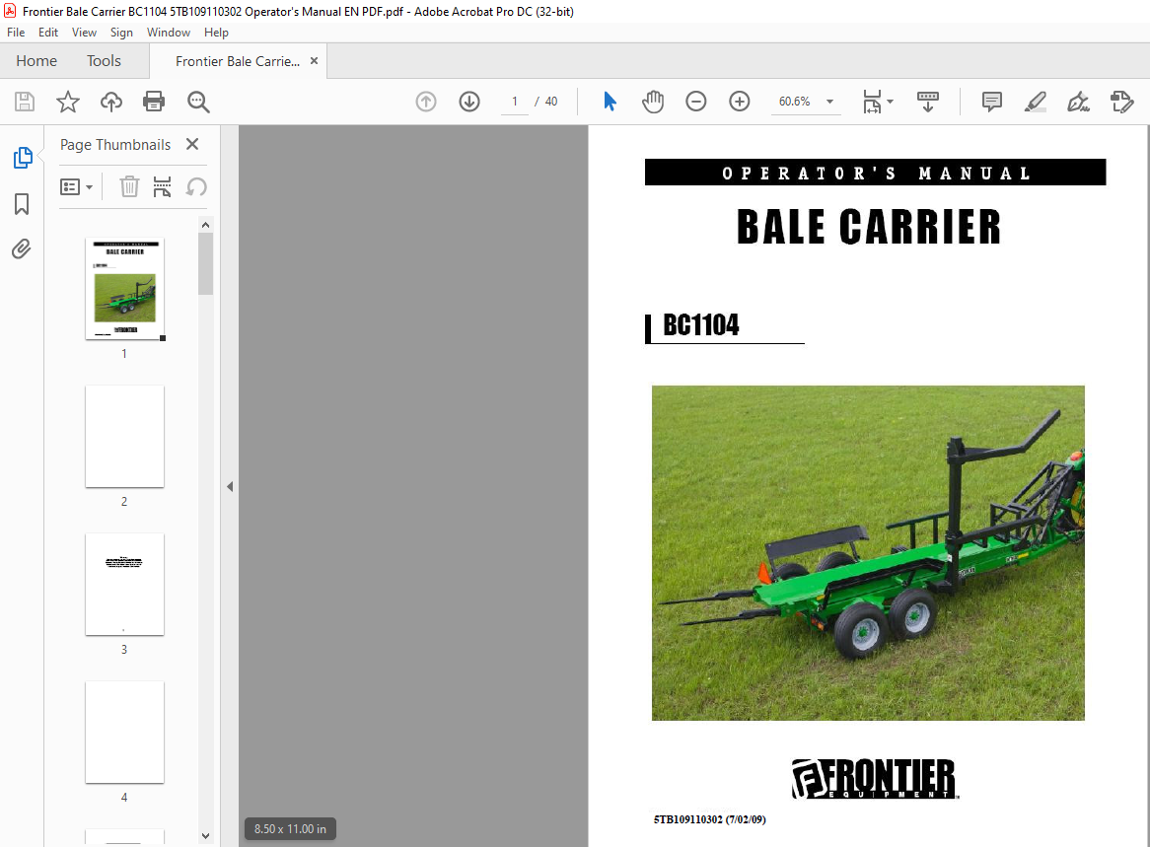
Task: Open the Find text search tool
Action: (198, 102)
